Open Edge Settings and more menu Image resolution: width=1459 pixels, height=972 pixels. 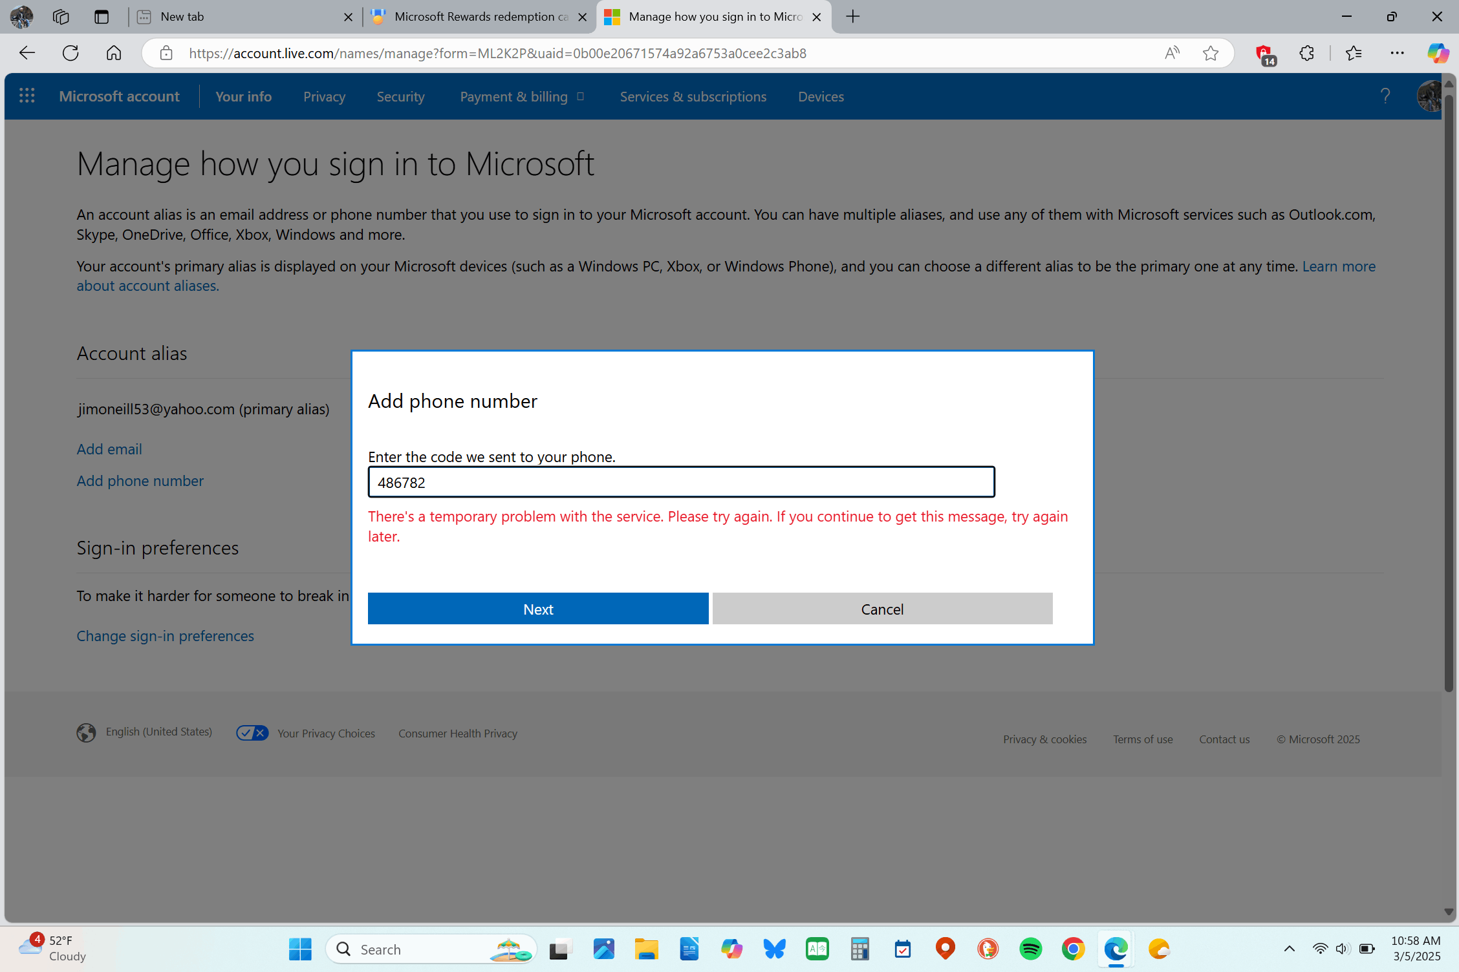(x=1397, y=53)
